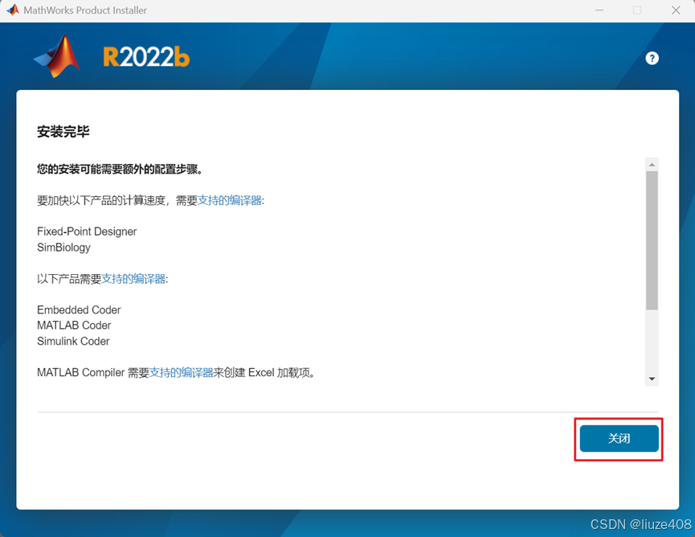Click the scrollbar down arrow

coord(652,379)
